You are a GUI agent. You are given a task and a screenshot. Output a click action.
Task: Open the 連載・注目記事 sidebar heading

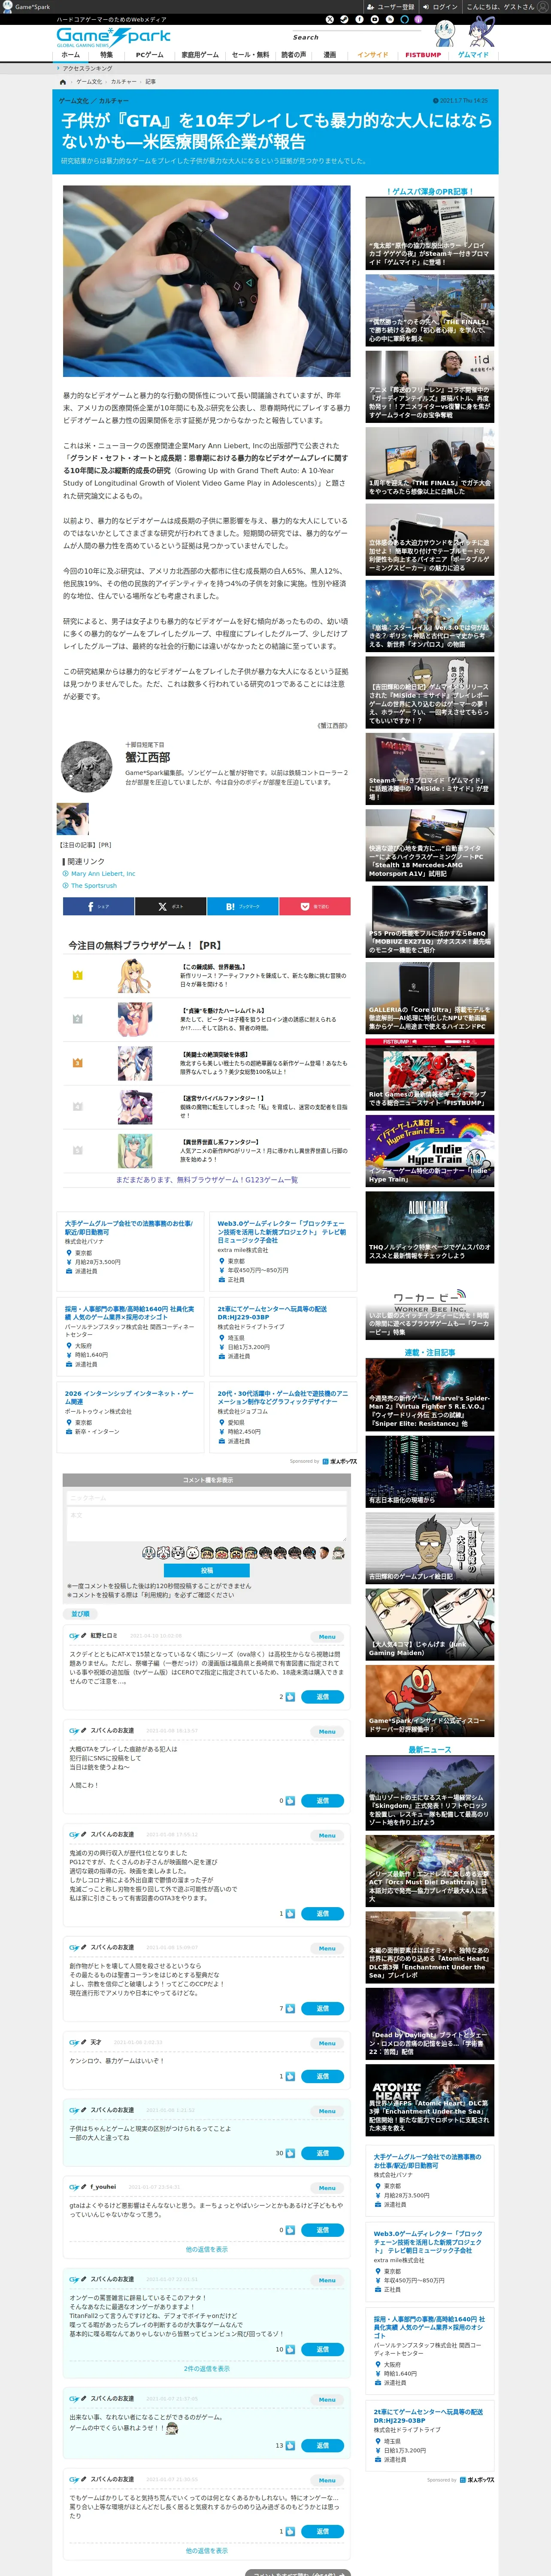point(429,1352)
